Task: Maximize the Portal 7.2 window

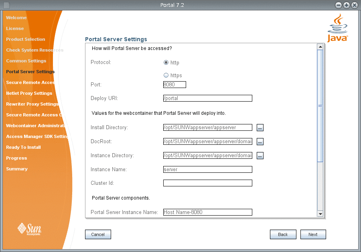Action: pyautogui.click(x=347, y=5)
